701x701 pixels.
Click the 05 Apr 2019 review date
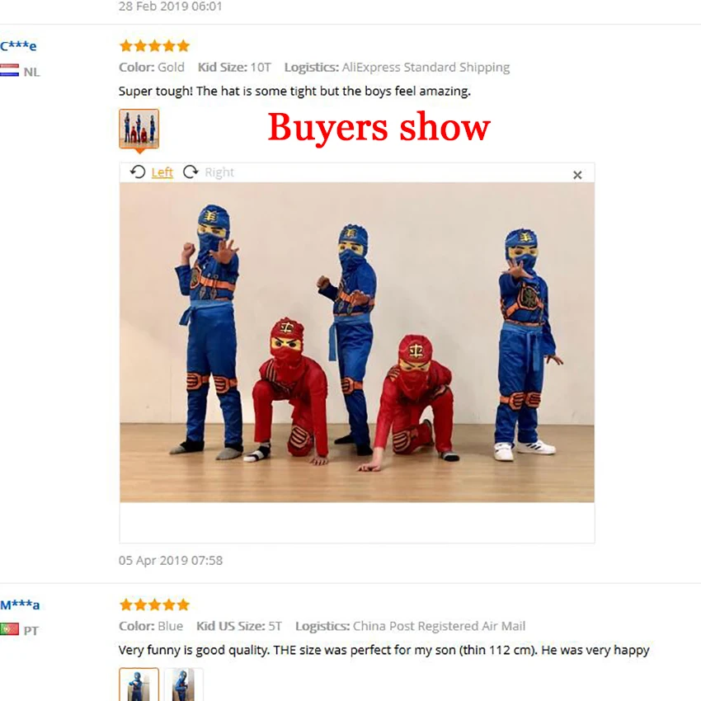[171, 561]
